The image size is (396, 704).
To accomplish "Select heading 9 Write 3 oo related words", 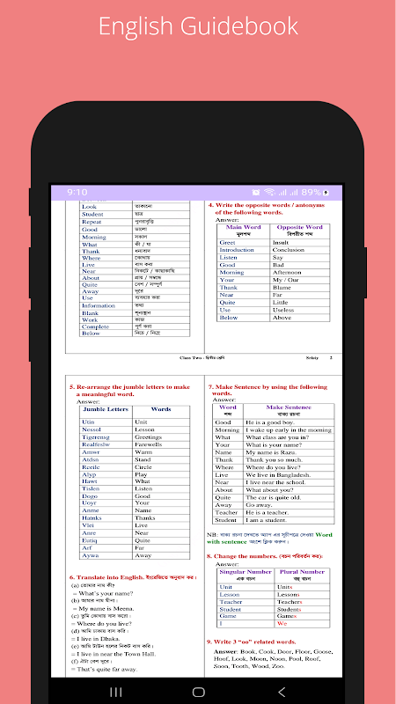I will [x=251, y=642].
